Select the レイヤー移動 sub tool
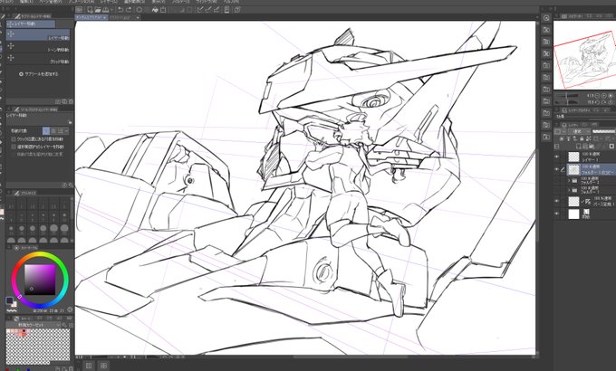The width and height of the screenshot is (616, 371). pyautogui.click(x=38, y=34)
